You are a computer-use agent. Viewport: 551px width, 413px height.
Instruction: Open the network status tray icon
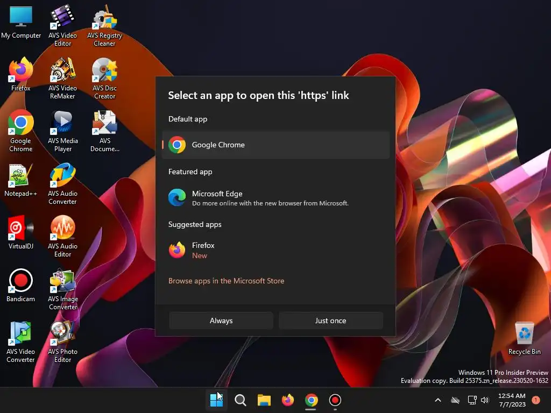(x=472, y=400)
